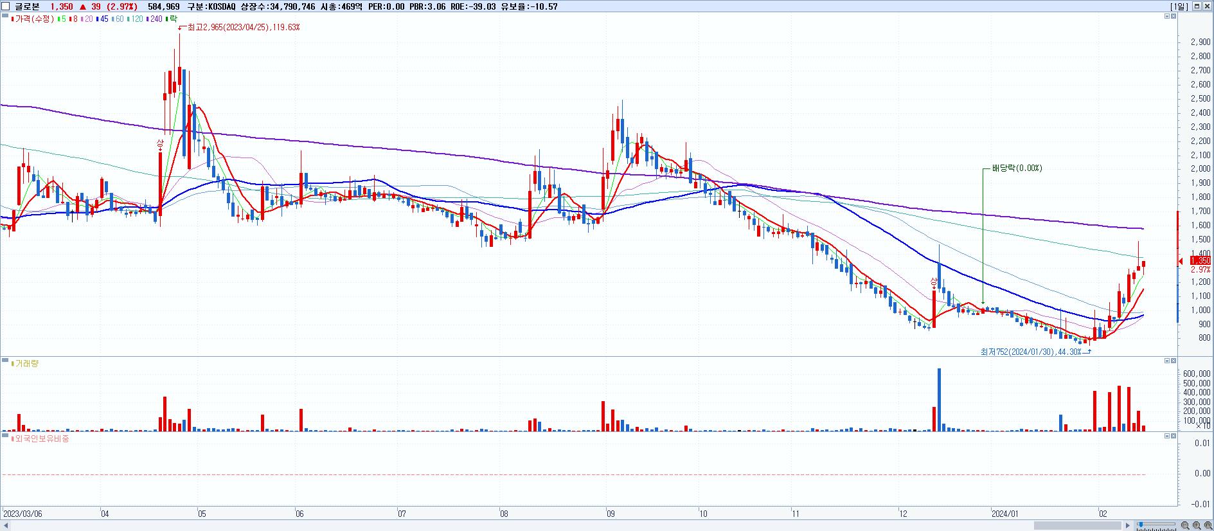
Task: Click the 상장수:34,790,746 text
Action: point(278,6)
